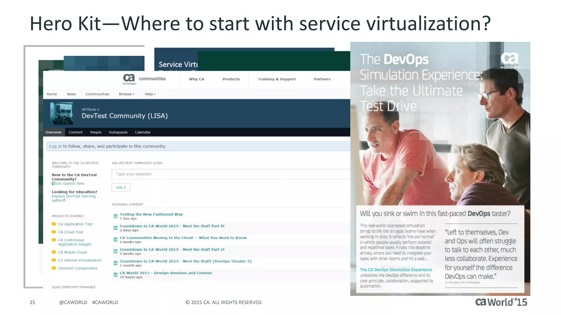This screenshot has width=561, height=315.
Task: Click the icon before Get started here
Action: coord(53,183)
